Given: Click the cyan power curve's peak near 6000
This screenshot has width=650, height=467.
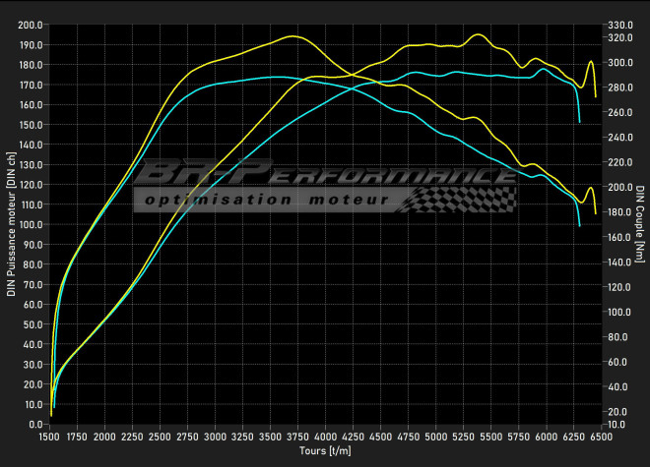Looking at the screenshot, I should click(x=544, y=68).
